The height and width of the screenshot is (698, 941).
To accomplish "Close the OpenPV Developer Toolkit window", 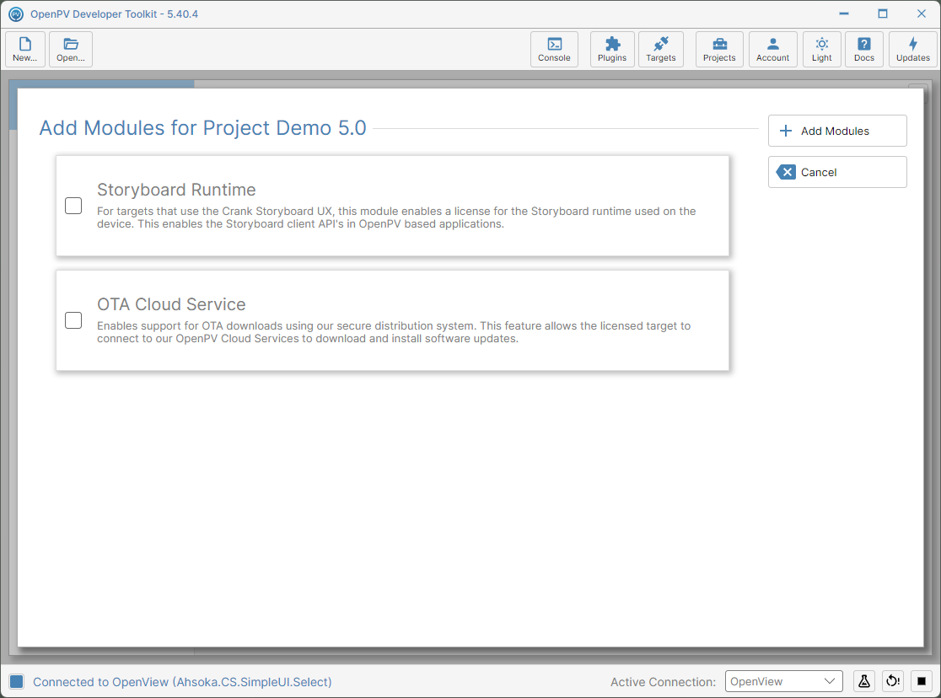I will tap(922, 13).
